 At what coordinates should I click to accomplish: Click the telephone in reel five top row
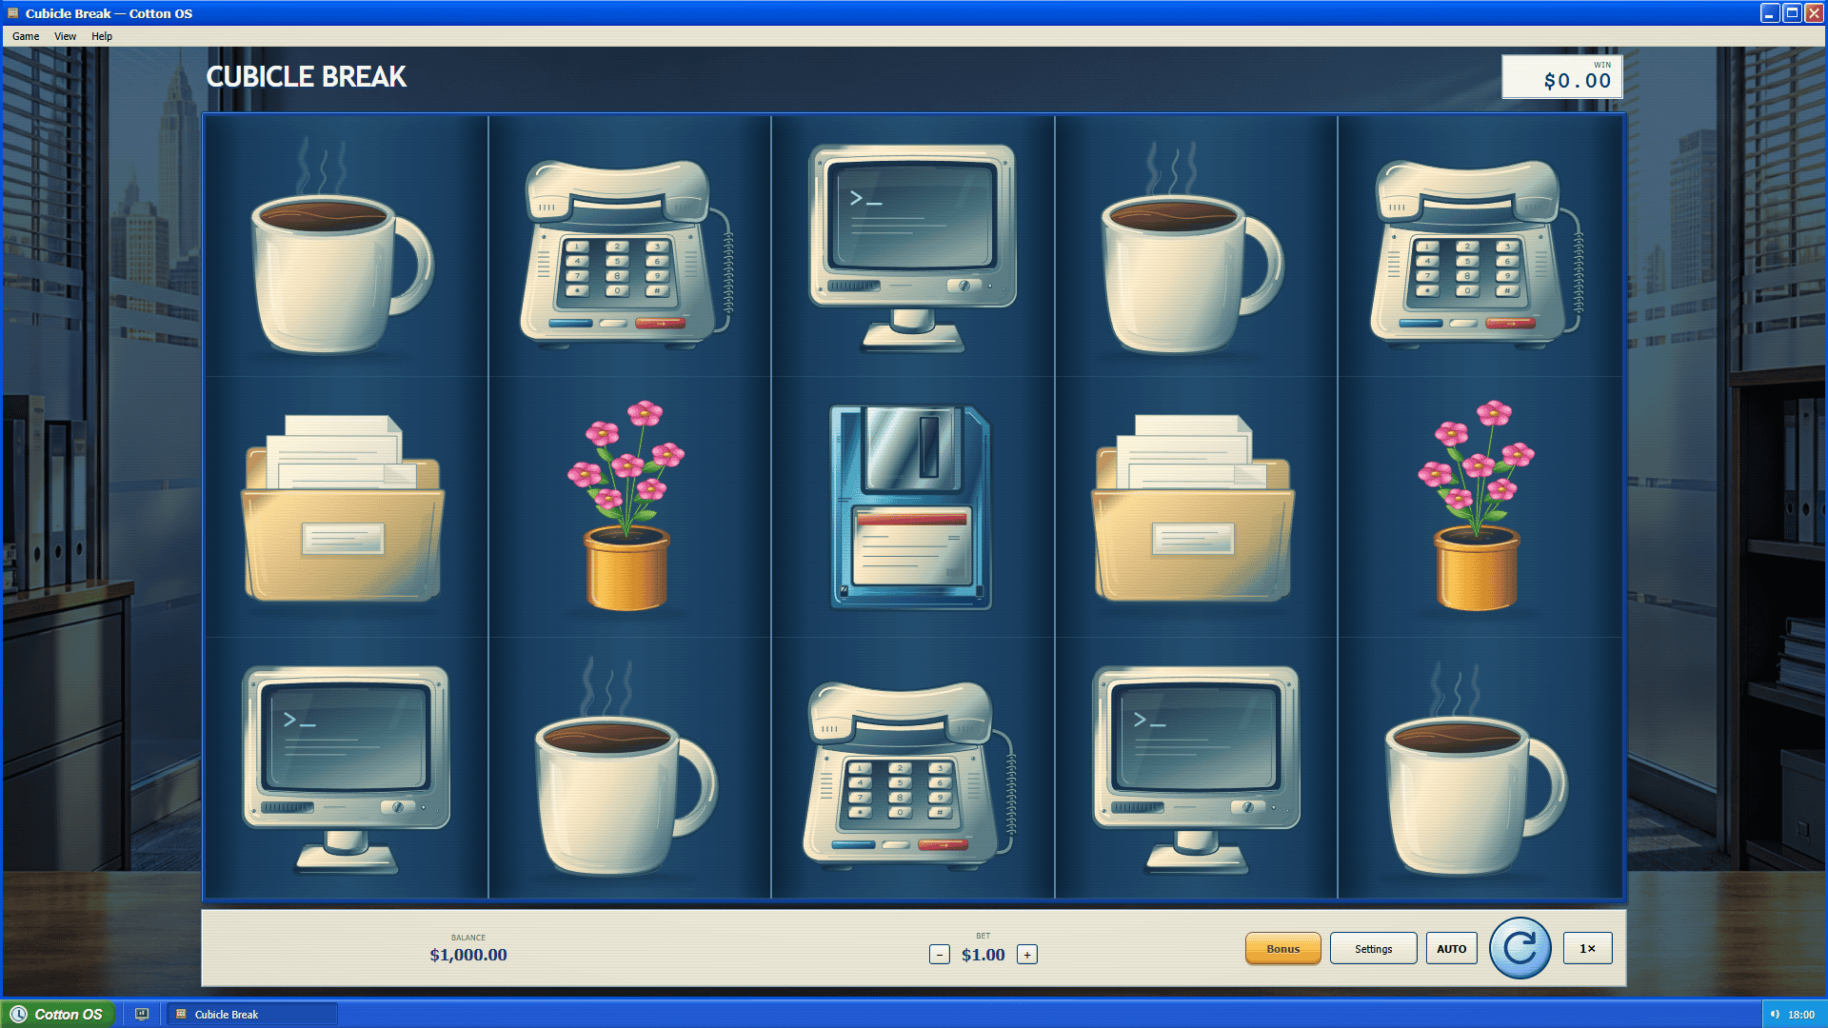click(1477, 252)
